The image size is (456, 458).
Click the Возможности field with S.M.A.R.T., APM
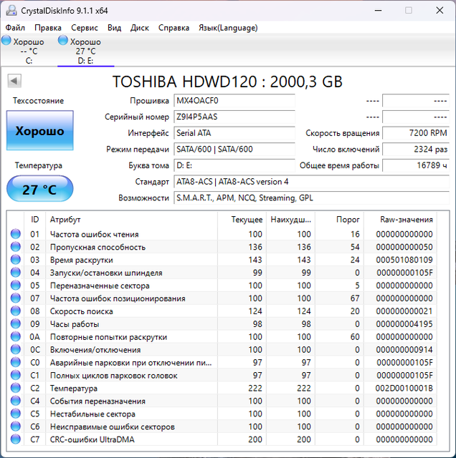(x=311, y=198)
